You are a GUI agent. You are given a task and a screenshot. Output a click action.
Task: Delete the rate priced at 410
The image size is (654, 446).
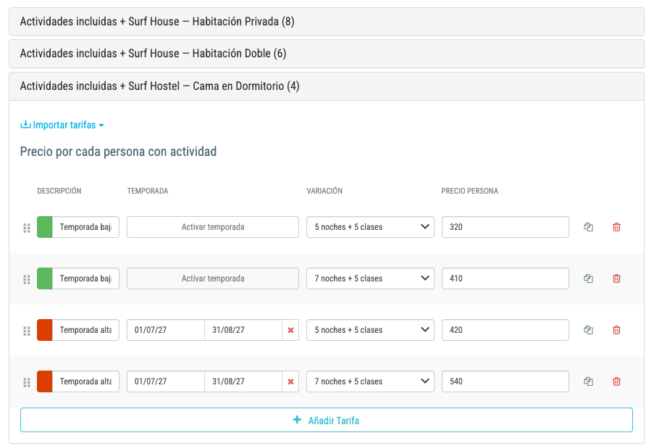tap(616, 278)
